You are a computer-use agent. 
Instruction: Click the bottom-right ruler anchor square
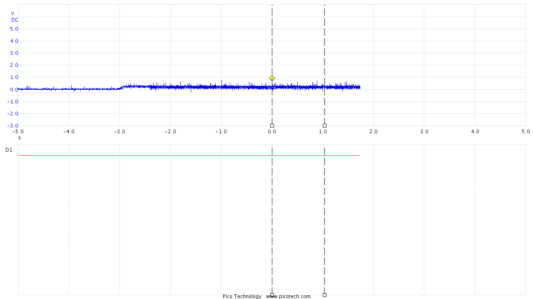[324, 295]
